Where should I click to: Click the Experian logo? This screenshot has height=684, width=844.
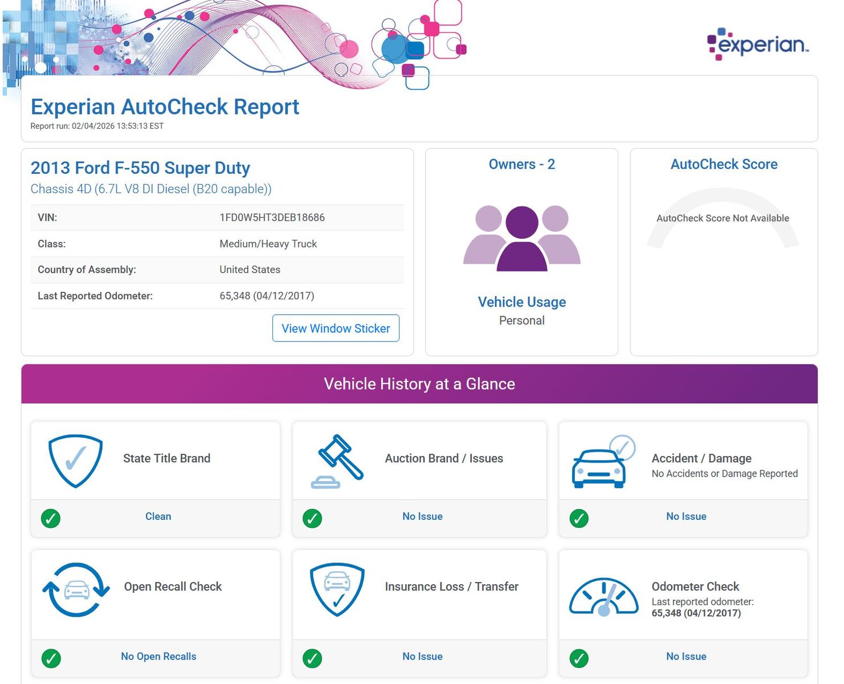(x=757, y=44)
